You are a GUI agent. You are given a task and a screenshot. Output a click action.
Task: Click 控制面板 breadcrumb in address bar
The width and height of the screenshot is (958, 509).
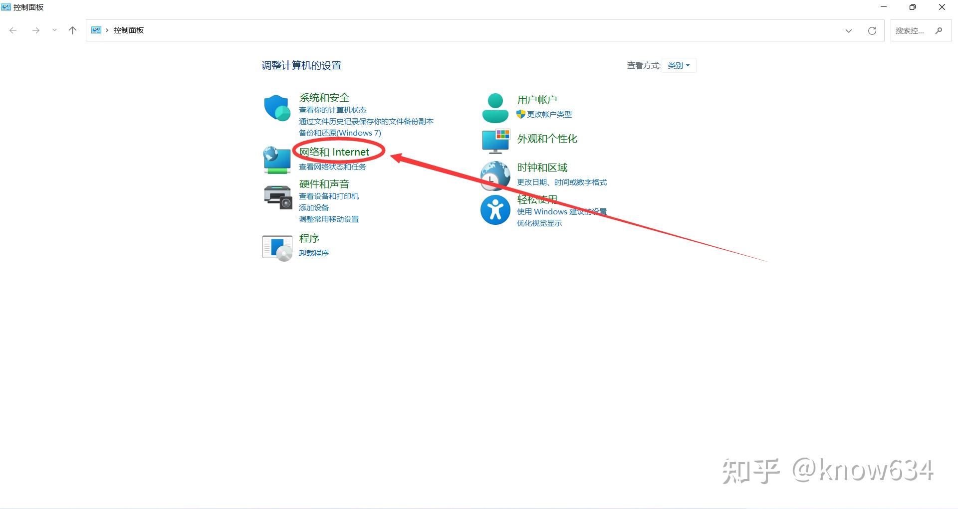(129, 30)
